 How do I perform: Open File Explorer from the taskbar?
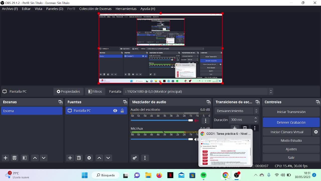coord(148,175)
